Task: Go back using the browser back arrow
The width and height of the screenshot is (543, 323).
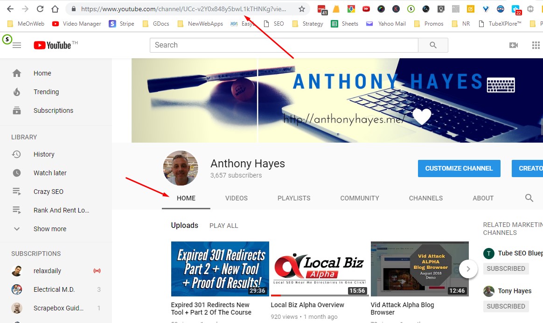Action: (x=10, y=9)
